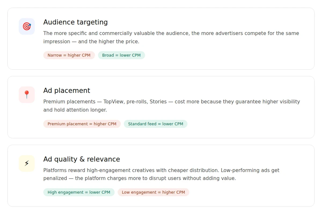Click Premium placement = higher CPM tag

(x=82, y=124)
